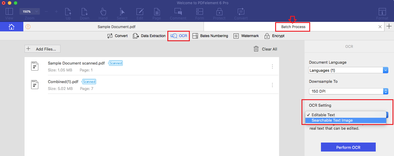
Task: Select the Searchable Text Image option
Action: (332, 120)
